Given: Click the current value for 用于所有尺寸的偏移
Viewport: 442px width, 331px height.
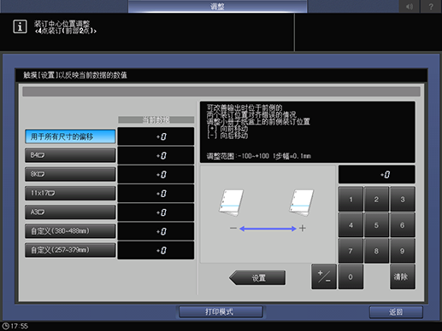Looking at the screenshot, I should pyautogui.click(x=156, y=136).
